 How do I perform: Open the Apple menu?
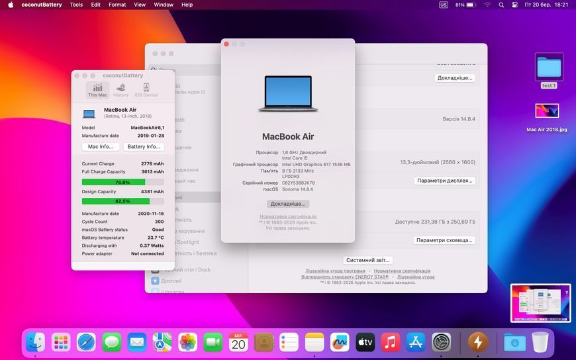pos(11,5)
